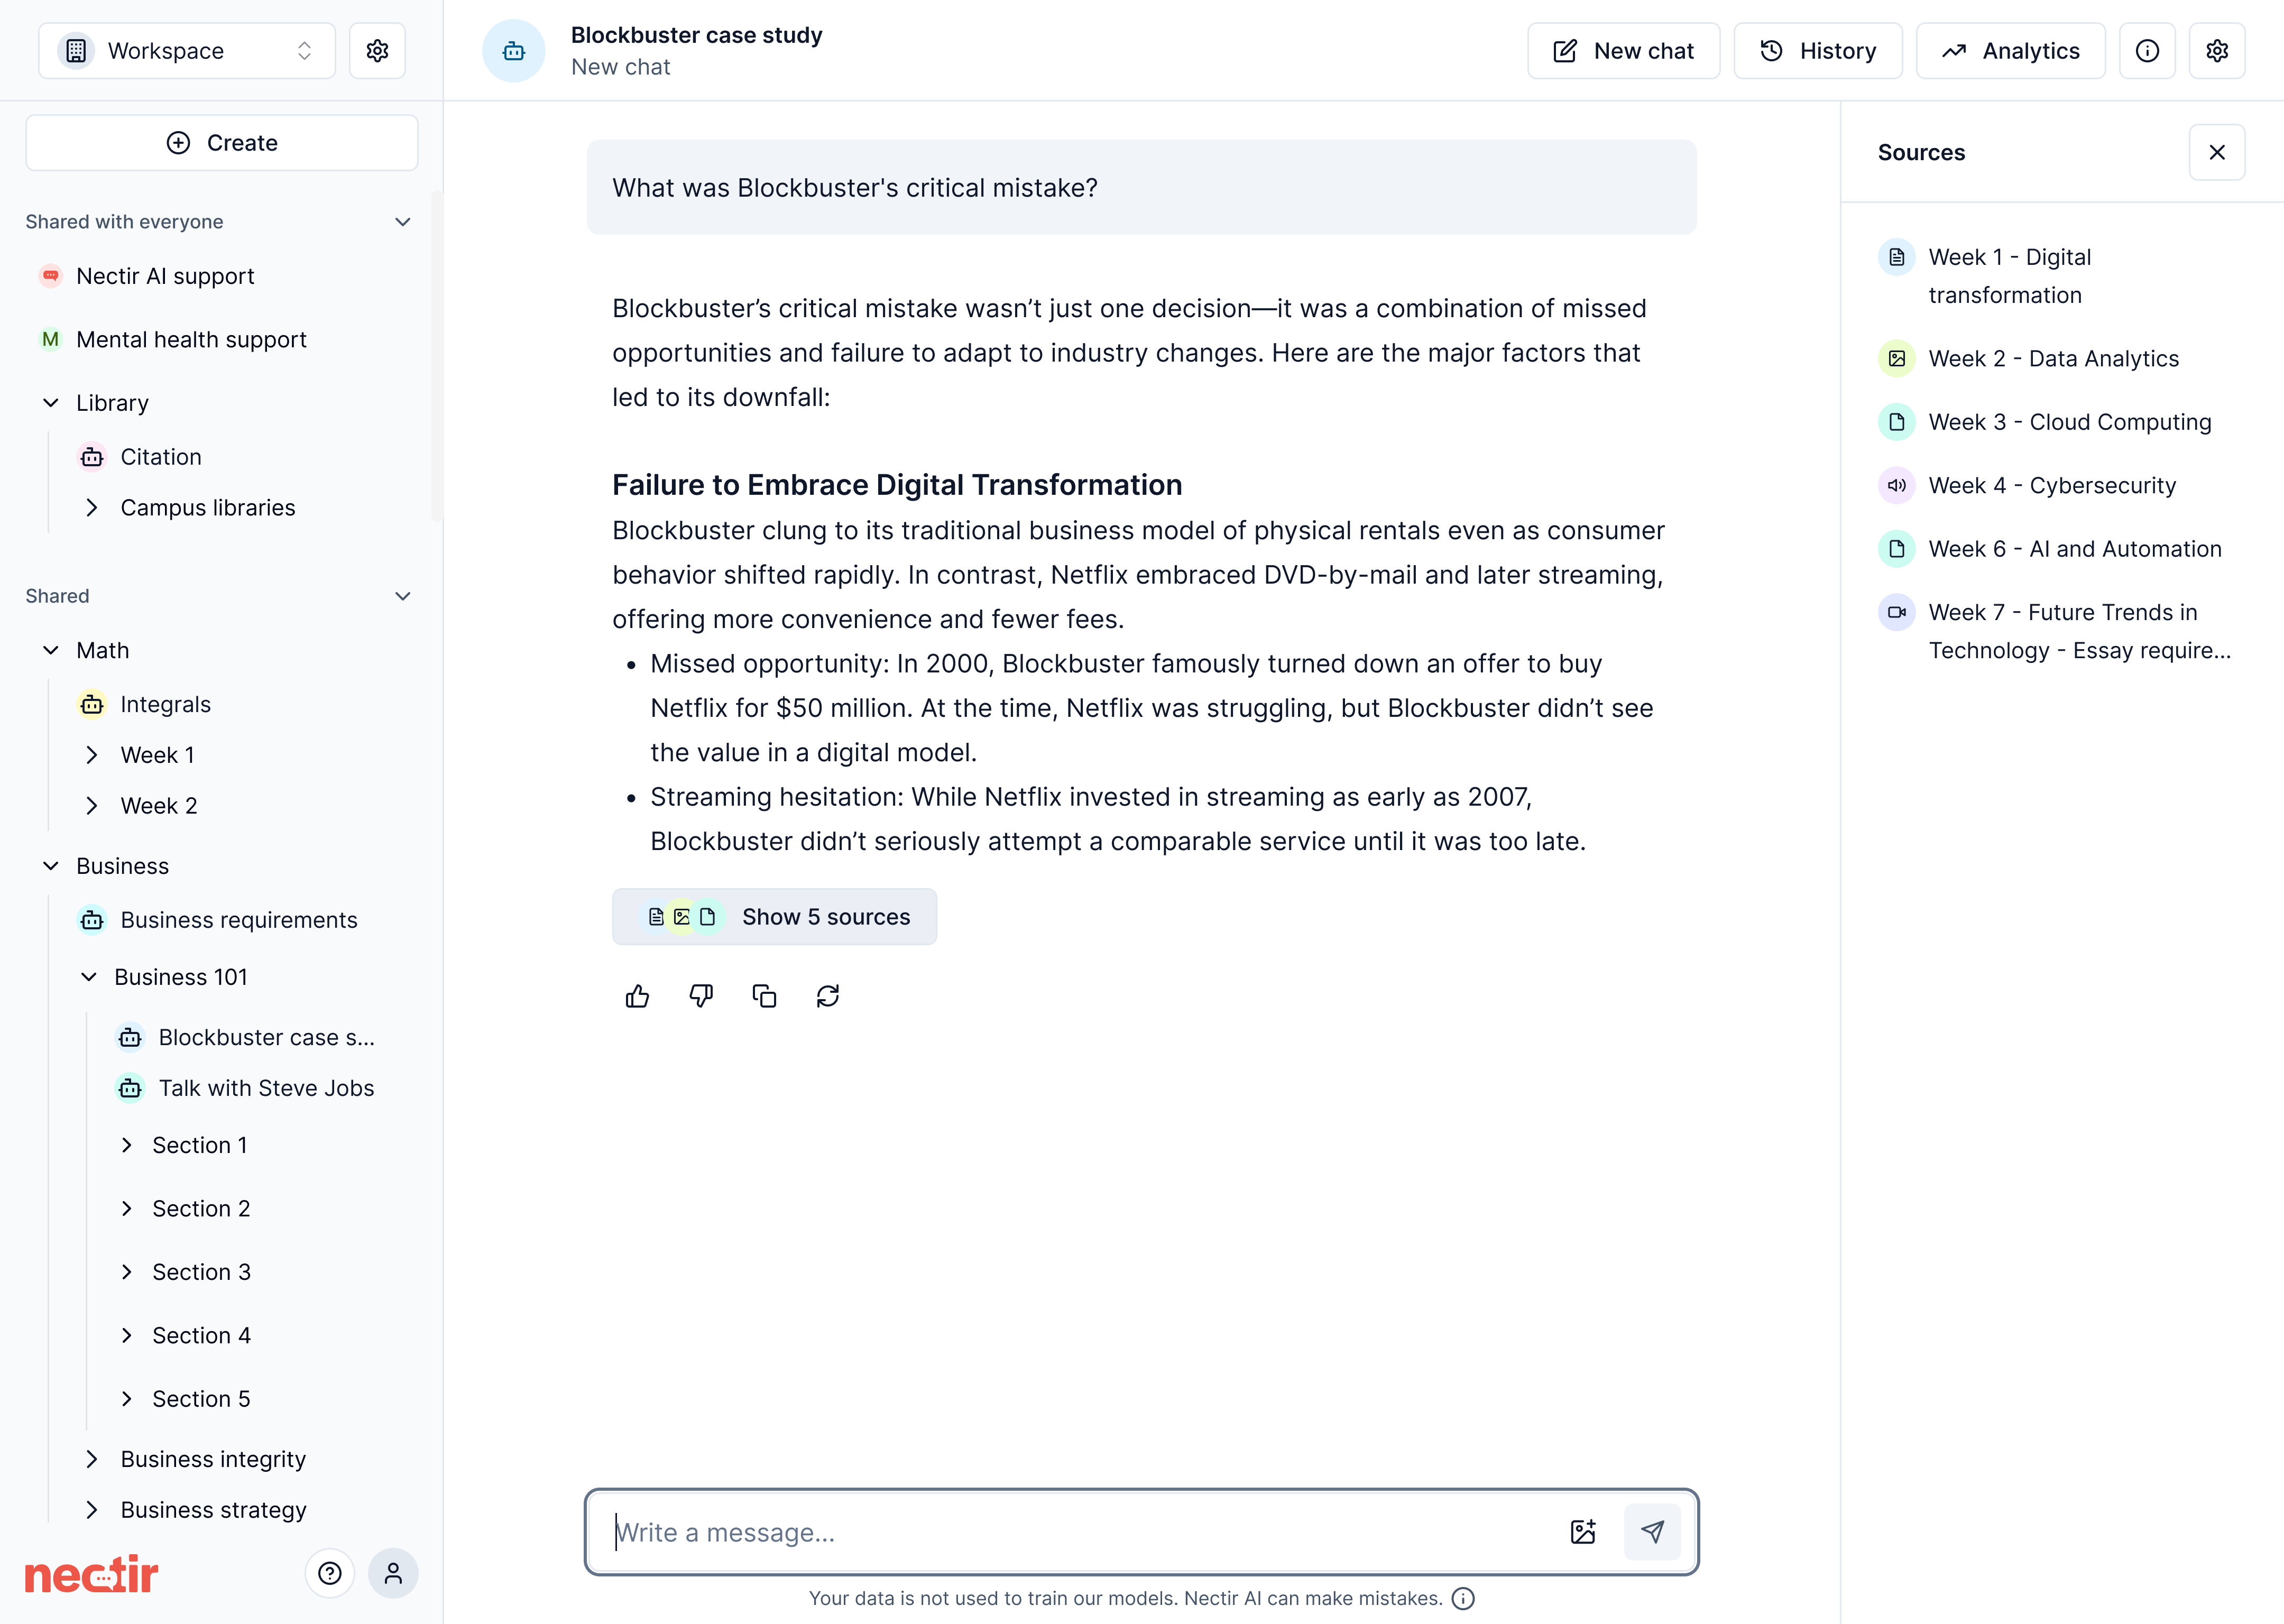
Task: Open Mental health support assistant
Action: point(191,339)
